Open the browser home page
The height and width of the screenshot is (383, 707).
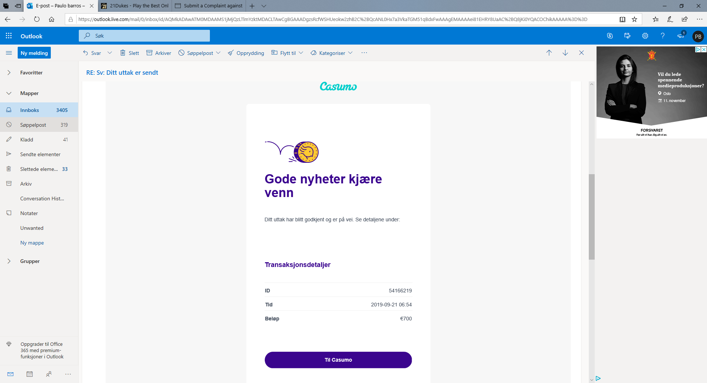coord(52,19)
